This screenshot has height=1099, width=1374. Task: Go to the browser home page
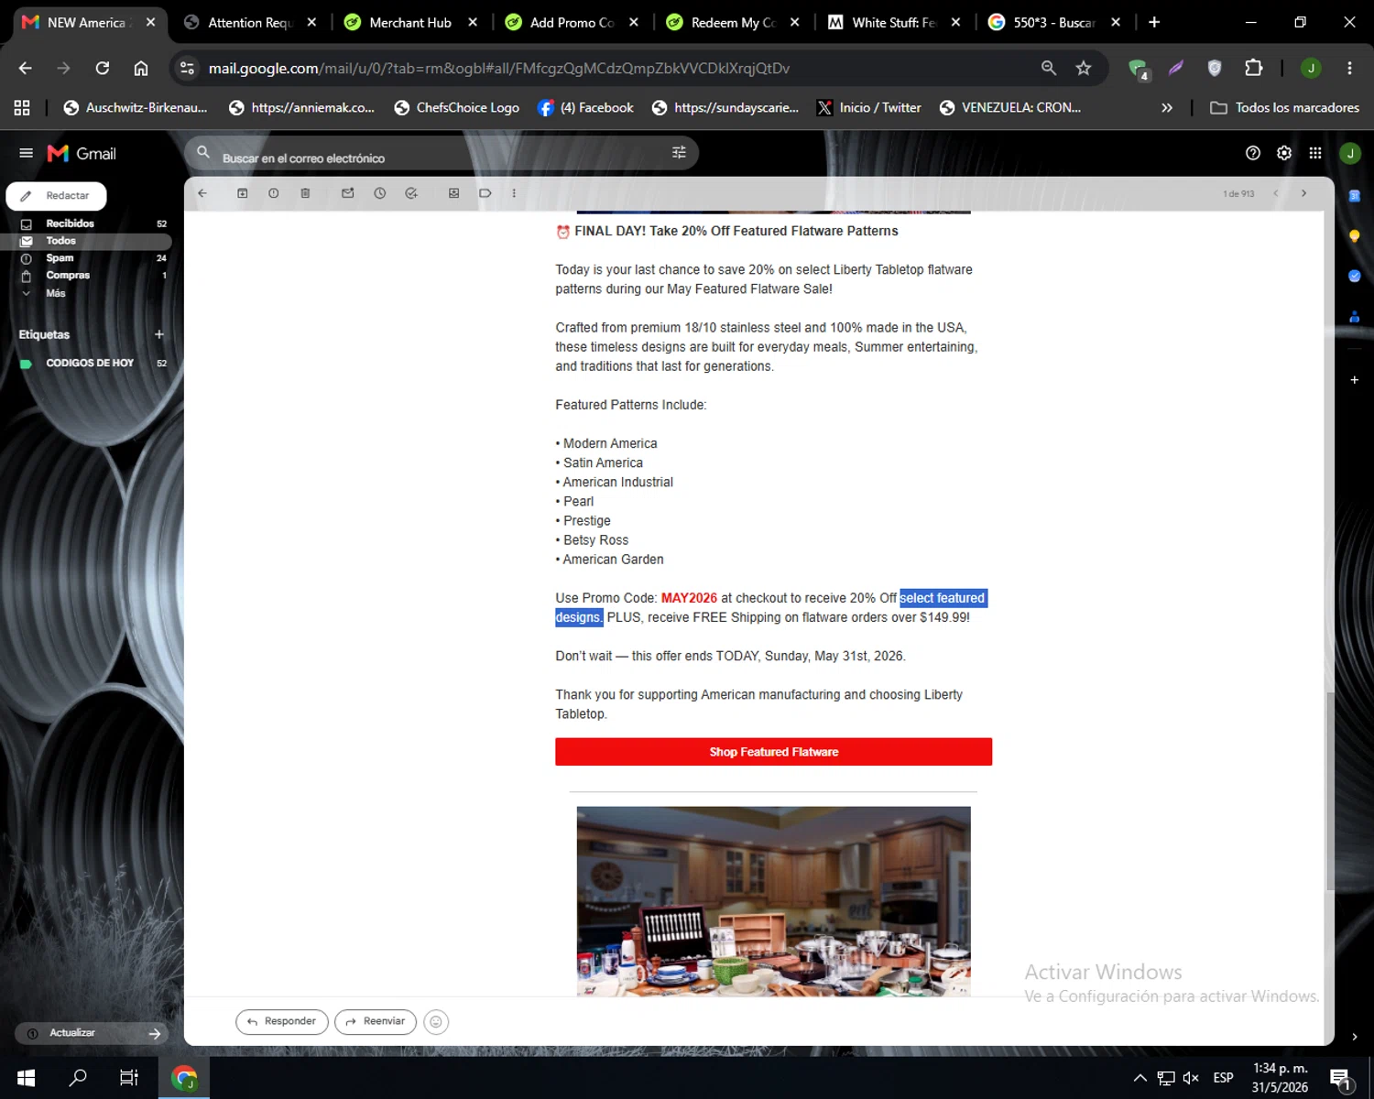[141, 68]
